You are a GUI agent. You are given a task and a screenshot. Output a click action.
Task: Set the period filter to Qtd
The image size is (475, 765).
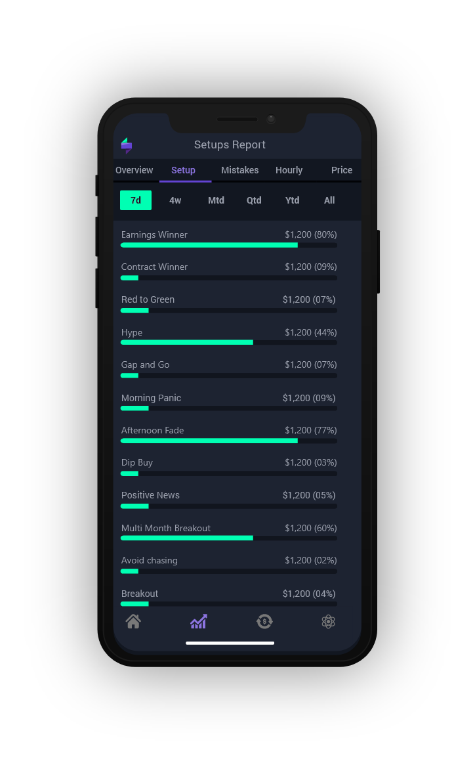tap(254, 200)
